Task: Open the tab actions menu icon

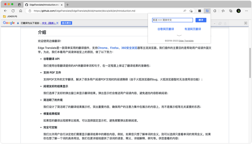Action: [x=20, y=5]
